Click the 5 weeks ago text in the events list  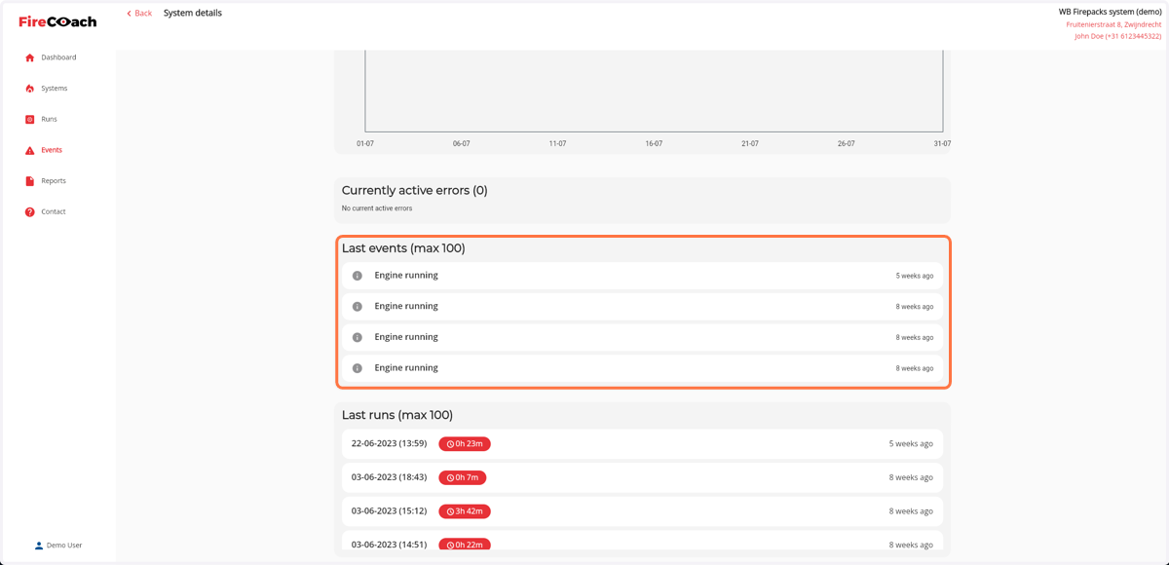coord(915,276)
